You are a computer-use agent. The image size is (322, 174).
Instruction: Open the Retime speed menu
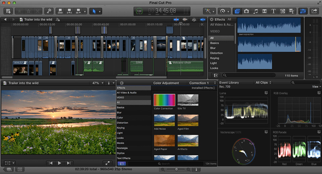224,11
